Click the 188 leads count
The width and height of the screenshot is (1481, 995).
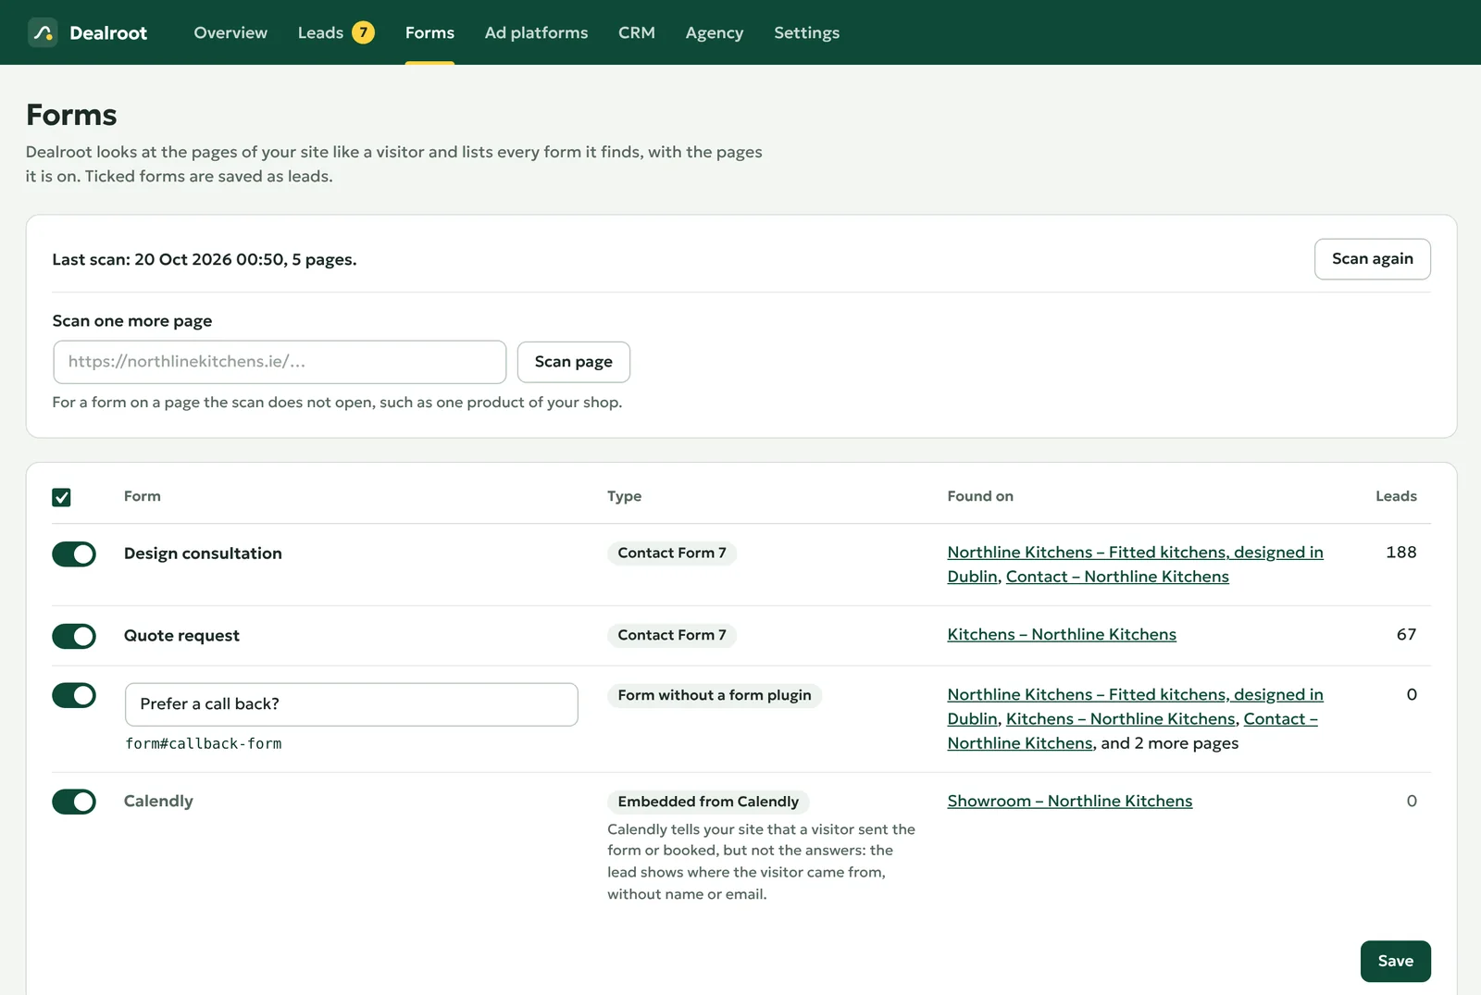1401,552
